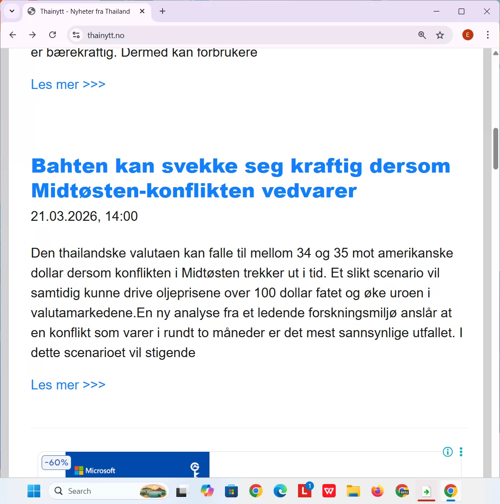Navigate back with the arrow icon
The image size is (500, 504).
click(x=12, y=35)
